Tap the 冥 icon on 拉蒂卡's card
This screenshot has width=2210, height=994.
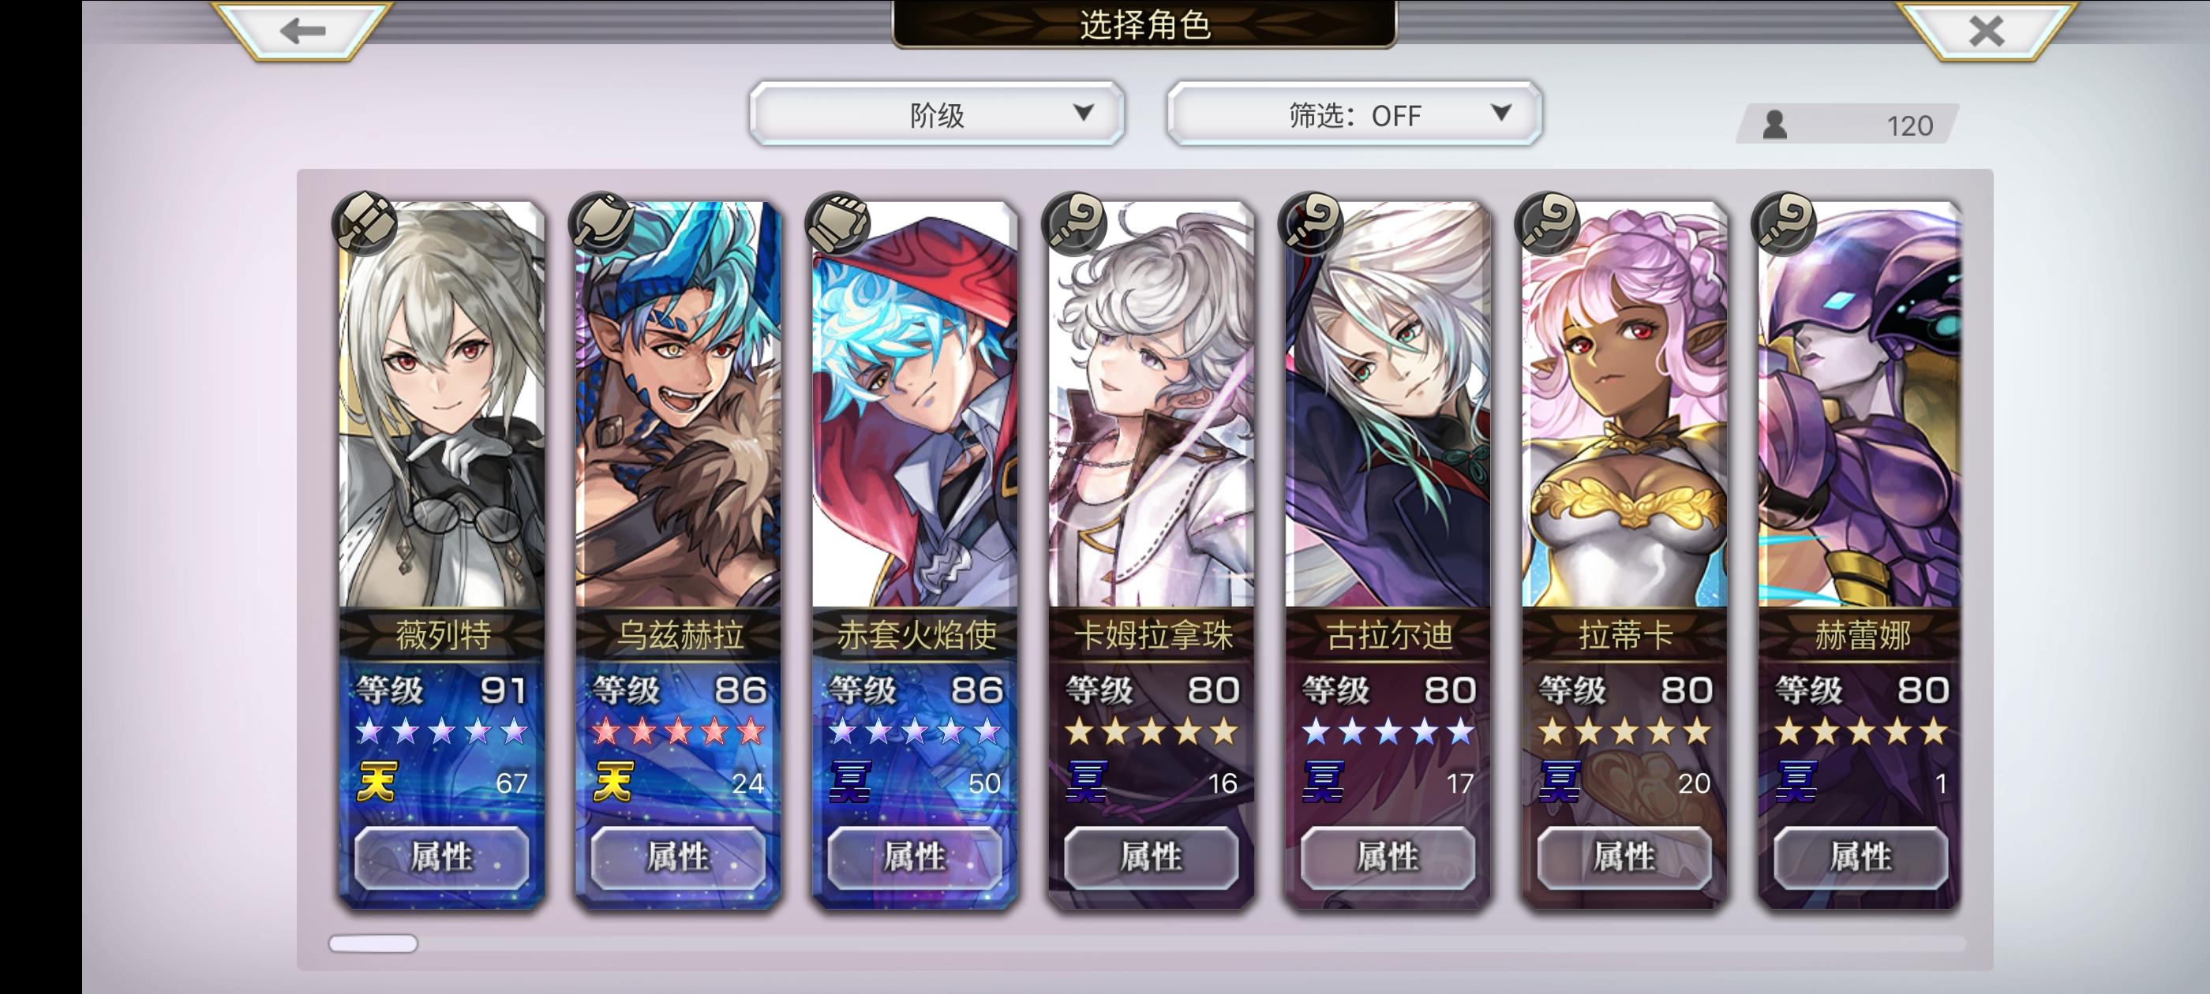[1559, 781]
